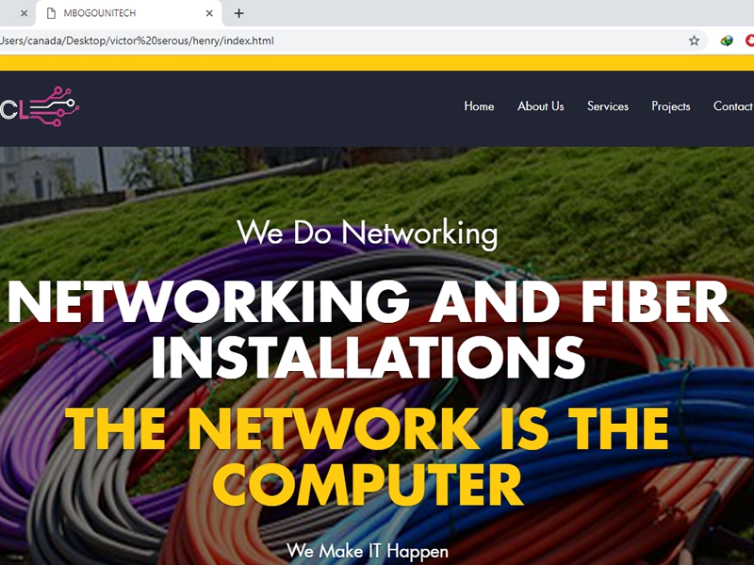Click the 'NETWORKING AND FIBER INSTALLATIONS' headline

(x=369, y=329)
